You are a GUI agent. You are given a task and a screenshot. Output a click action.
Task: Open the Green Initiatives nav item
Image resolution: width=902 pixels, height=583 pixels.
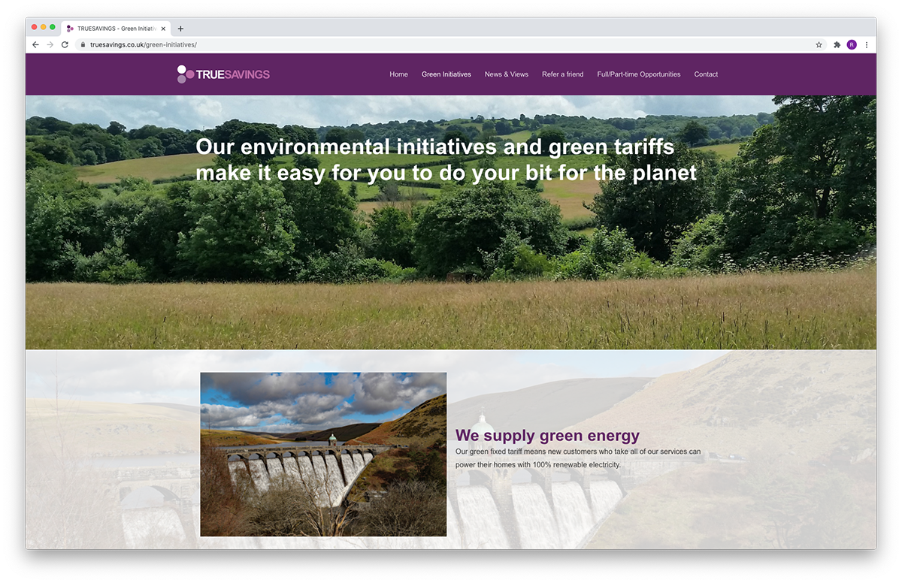(x=446, y=74)
